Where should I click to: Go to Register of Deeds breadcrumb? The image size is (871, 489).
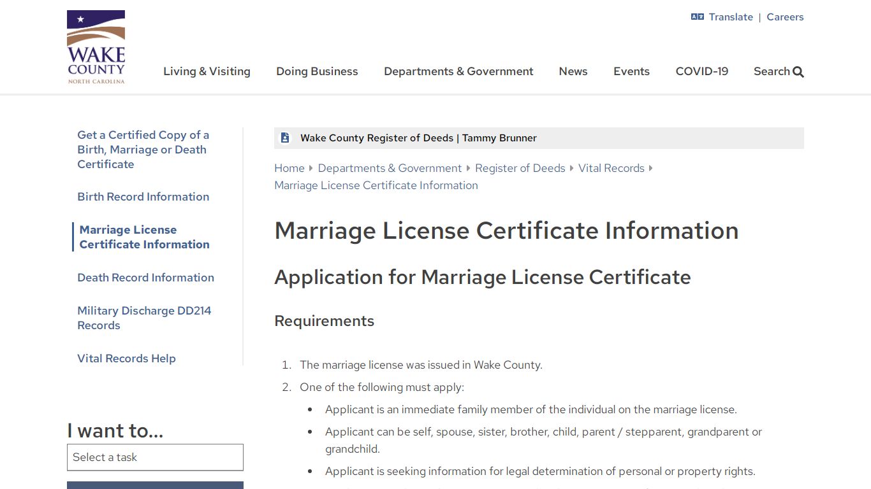pyautogui.click(x=520, y=168)
